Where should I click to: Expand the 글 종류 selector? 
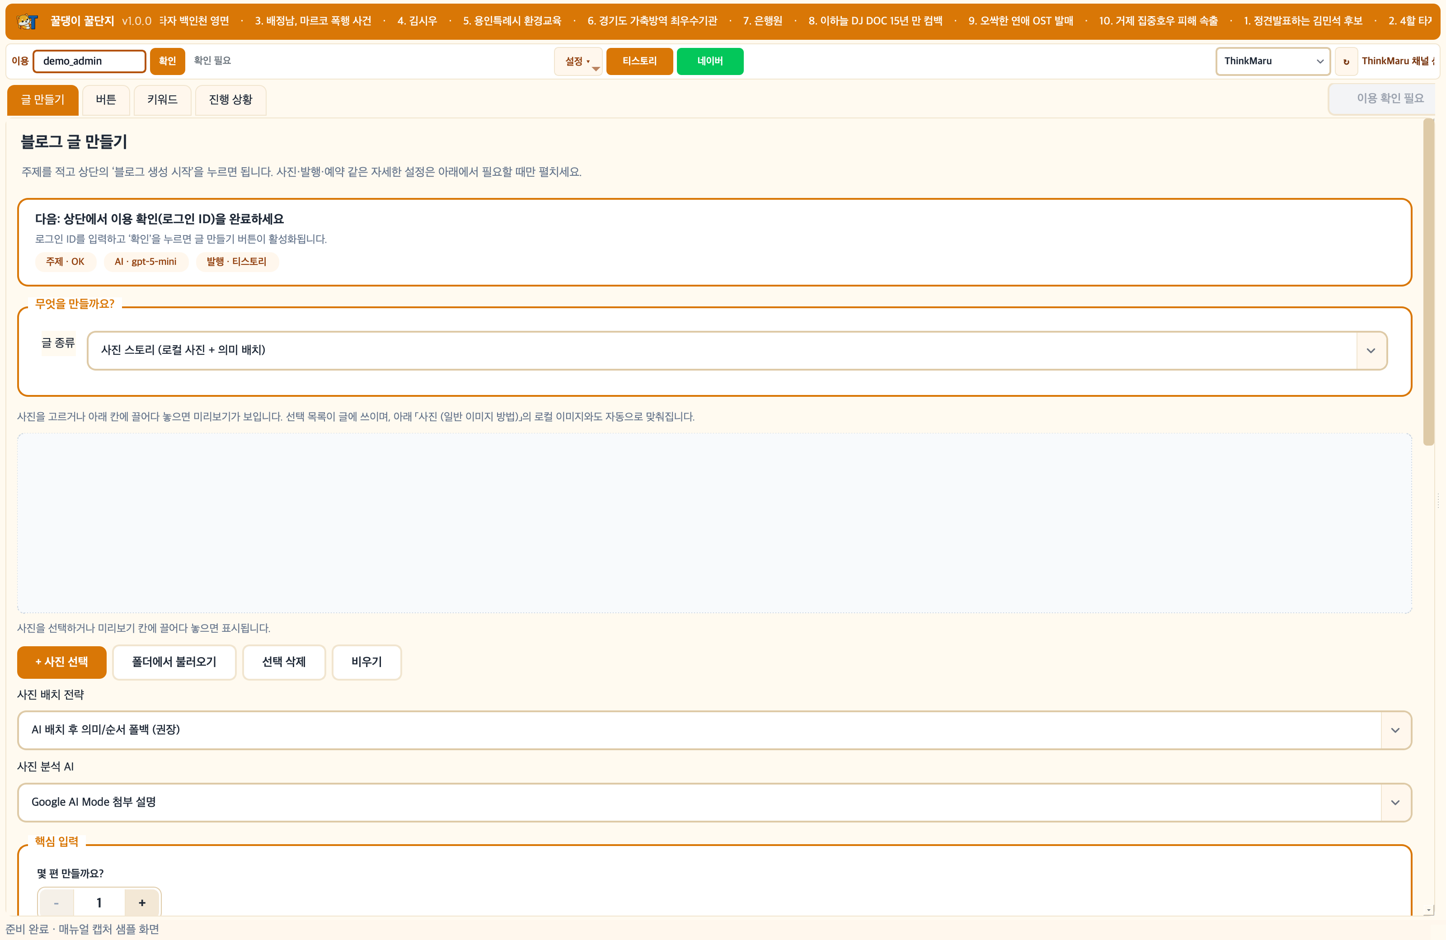click(737, 350)
